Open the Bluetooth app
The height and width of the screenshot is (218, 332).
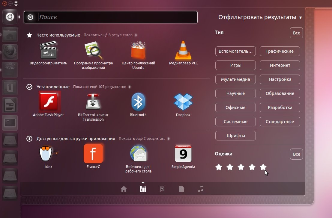(x=138, y=102)
